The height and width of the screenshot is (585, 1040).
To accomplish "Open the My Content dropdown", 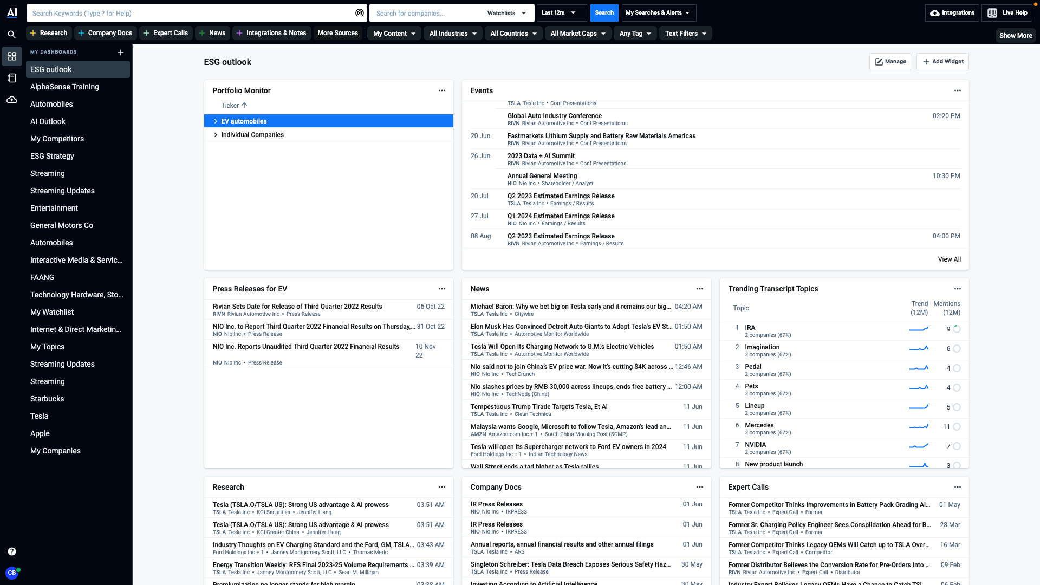I will [x=394, y=33].
